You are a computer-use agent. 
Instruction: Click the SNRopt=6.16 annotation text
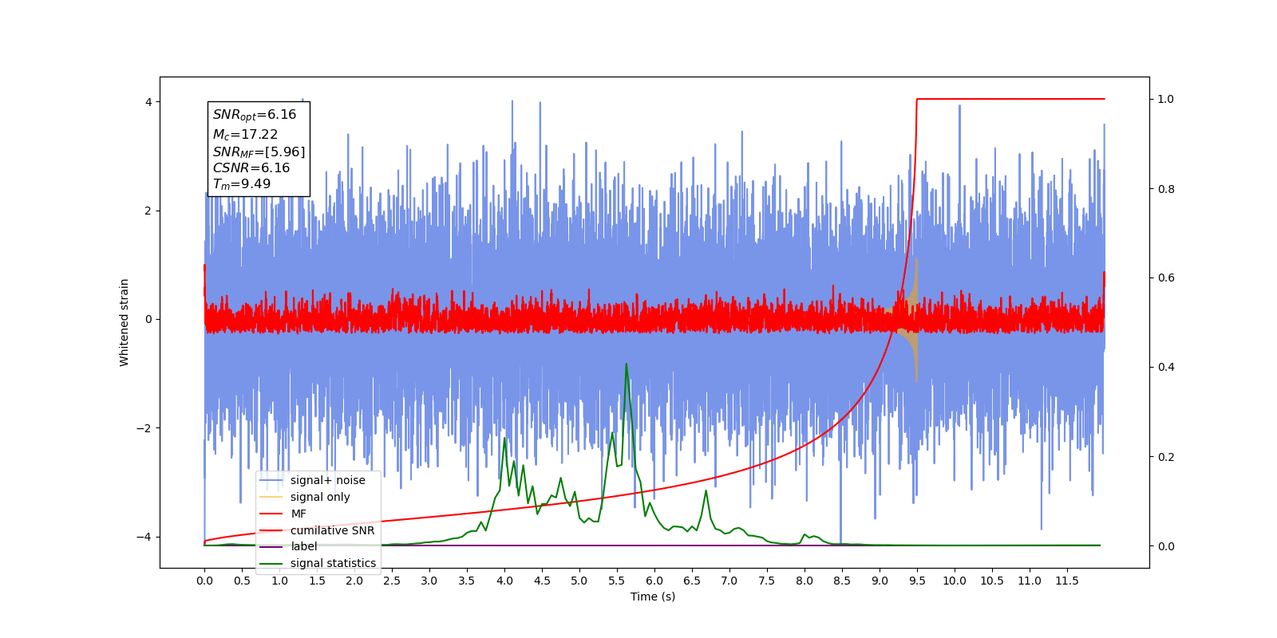[255, 115]
